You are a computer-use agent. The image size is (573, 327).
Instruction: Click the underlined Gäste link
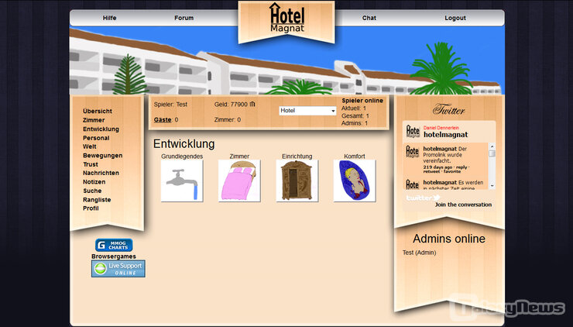pos(163,119)
